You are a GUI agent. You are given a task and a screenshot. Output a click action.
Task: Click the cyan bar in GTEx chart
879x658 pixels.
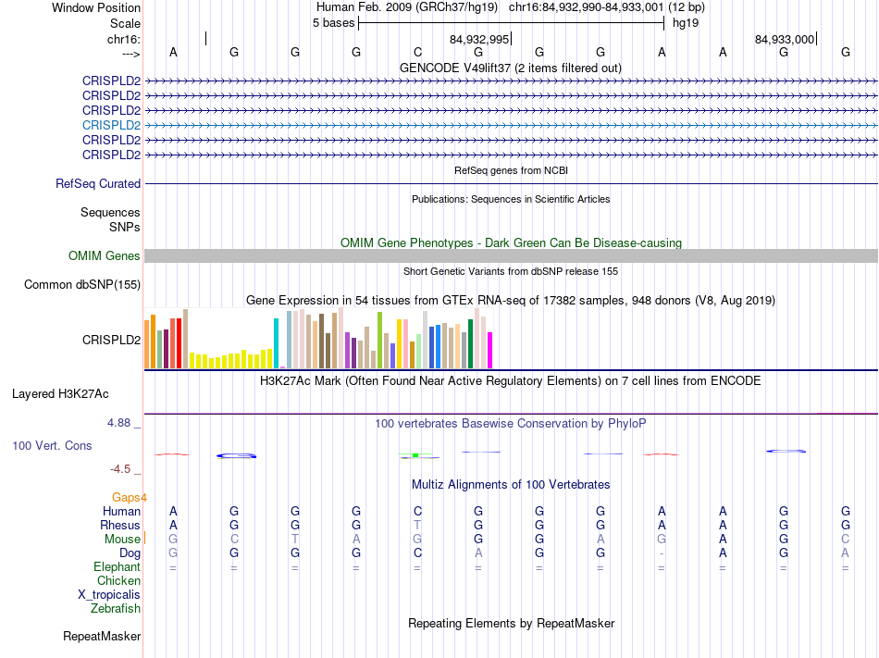(x=276, y=343)
